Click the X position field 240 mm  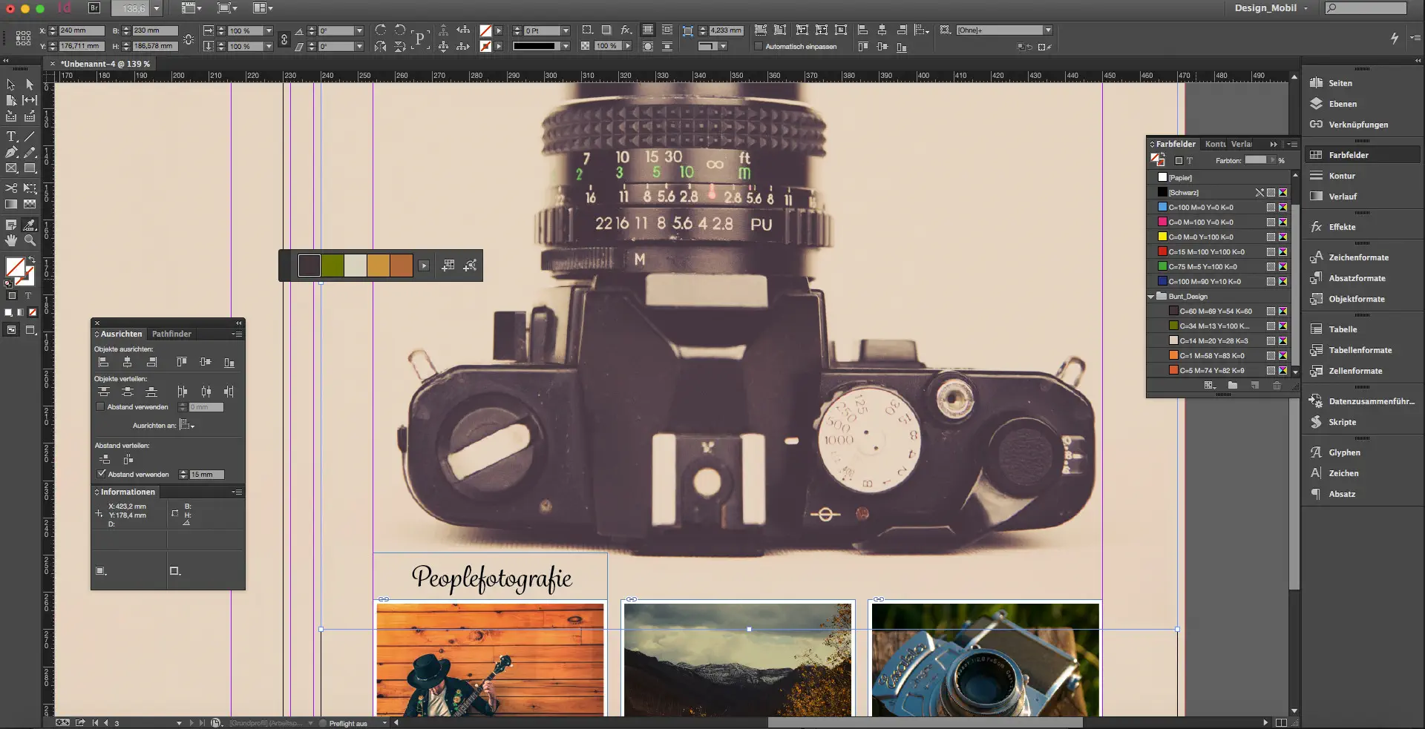[x=80, y=30]
